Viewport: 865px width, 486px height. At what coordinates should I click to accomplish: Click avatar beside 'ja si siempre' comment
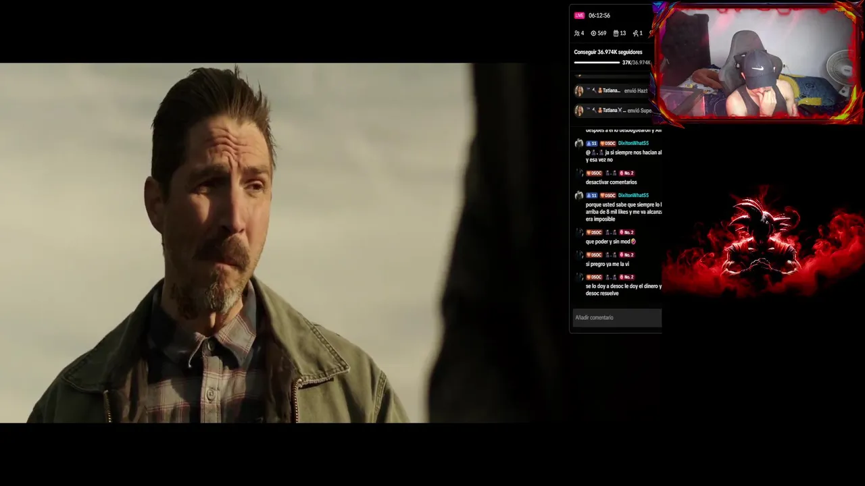[579, 143]
